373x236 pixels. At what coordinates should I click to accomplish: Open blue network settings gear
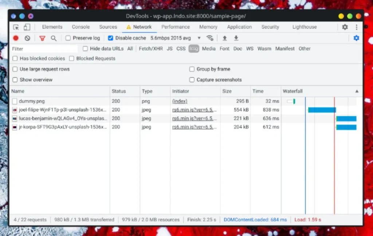tap(356, 38)
